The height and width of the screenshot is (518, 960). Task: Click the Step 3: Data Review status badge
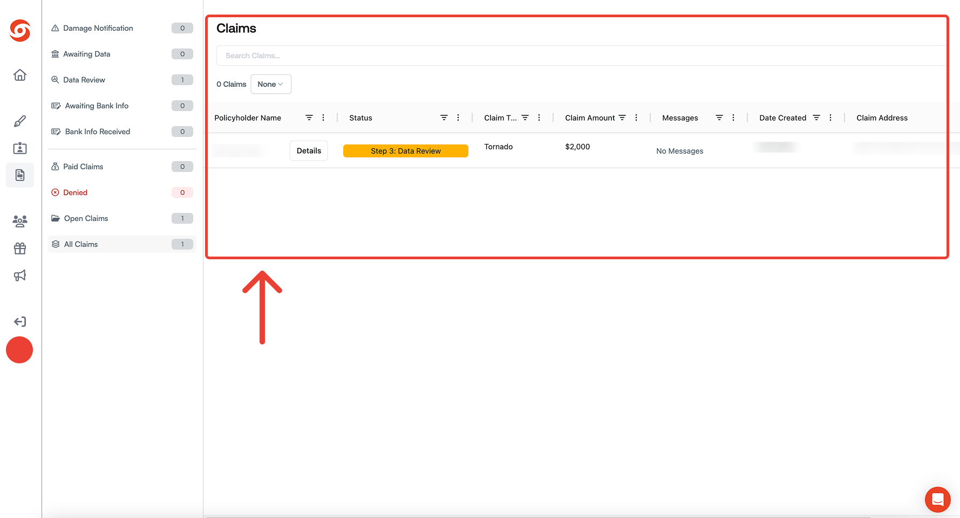click(405, 150)
